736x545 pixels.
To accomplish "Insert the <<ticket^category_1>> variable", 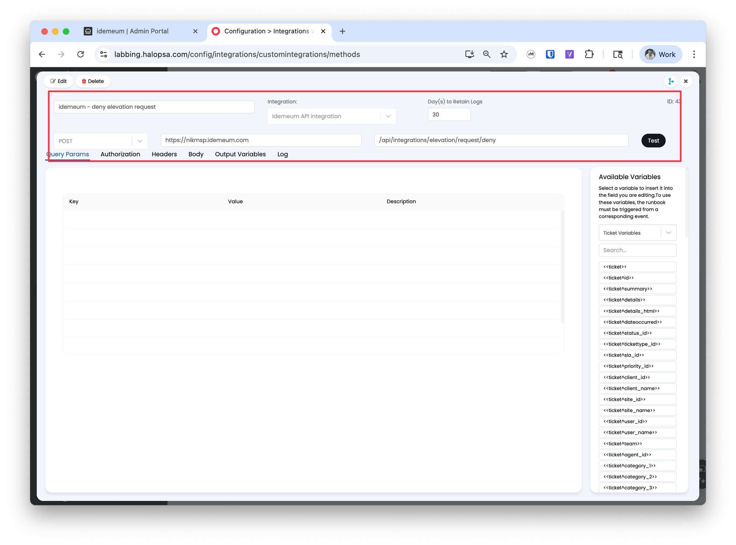I will (x=637, y=466).
